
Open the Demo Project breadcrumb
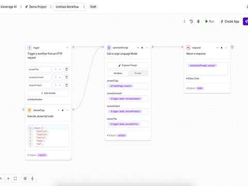38,7
